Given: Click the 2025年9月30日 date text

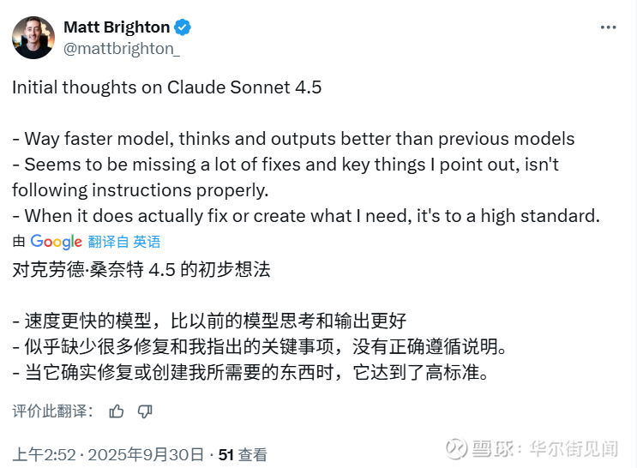Looking at the screenshot, I should point(146,454).
